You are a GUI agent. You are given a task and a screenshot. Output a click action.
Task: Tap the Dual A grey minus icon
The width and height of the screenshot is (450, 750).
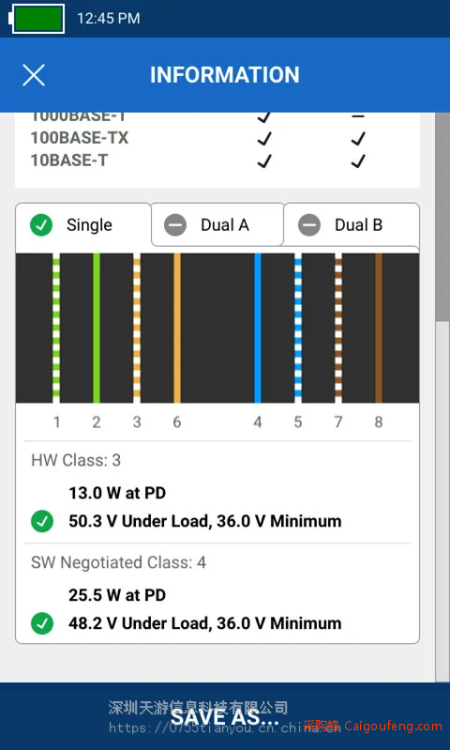click(175, 224)
